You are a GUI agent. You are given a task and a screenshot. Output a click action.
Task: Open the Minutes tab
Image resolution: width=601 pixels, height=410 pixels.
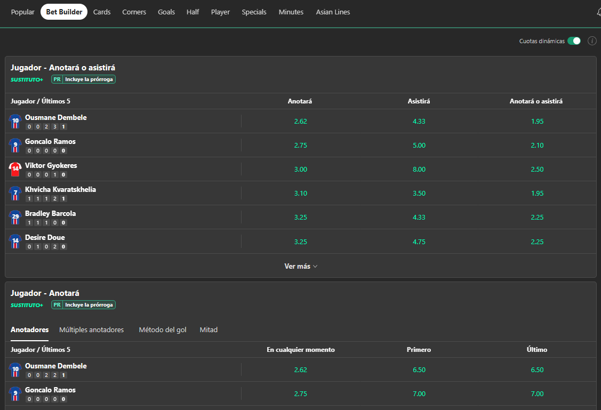291,12
